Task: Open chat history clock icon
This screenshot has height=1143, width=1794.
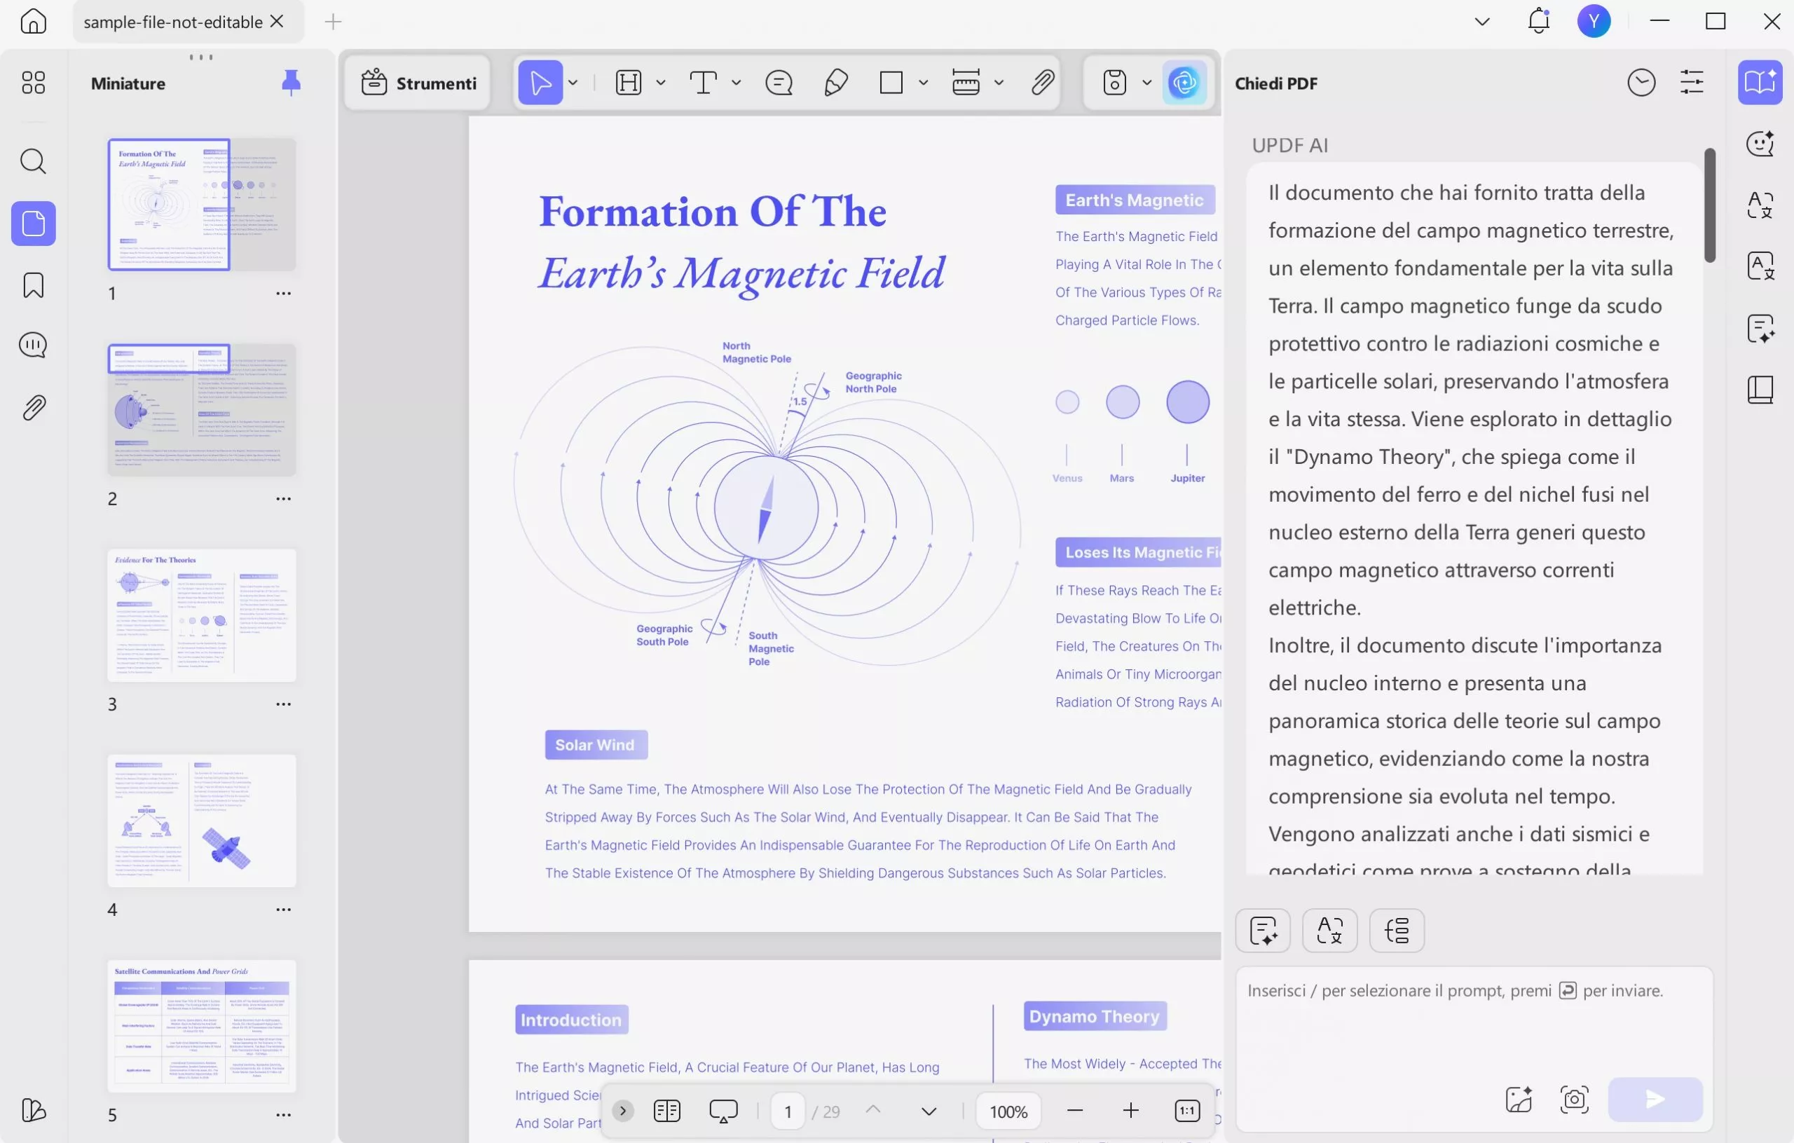Action: coord(1641,83)
